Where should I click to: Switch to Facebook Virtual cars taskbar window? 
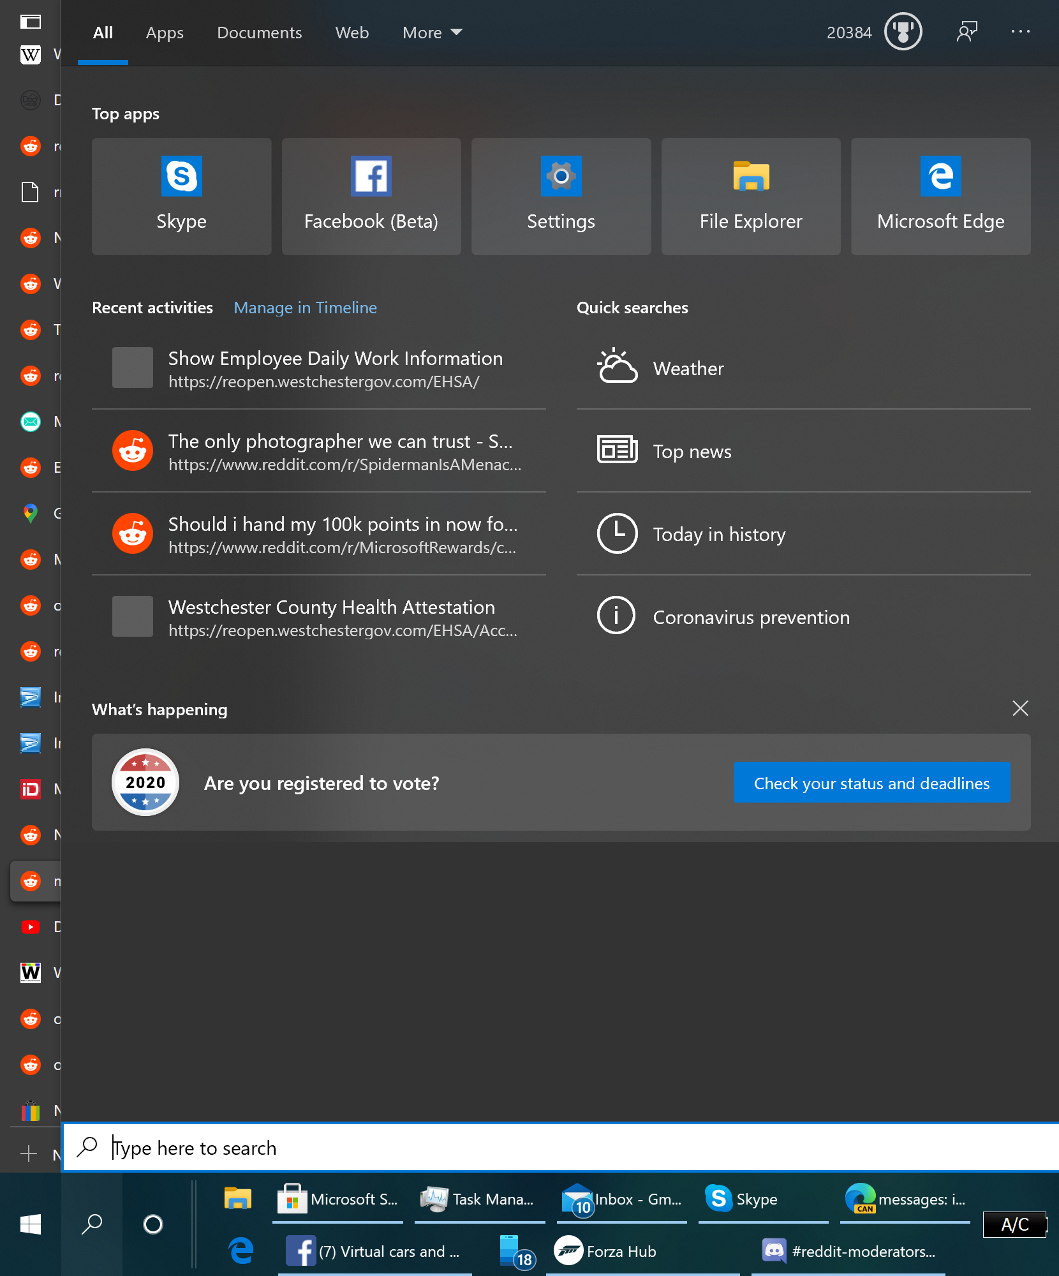tap(375, 1252)
